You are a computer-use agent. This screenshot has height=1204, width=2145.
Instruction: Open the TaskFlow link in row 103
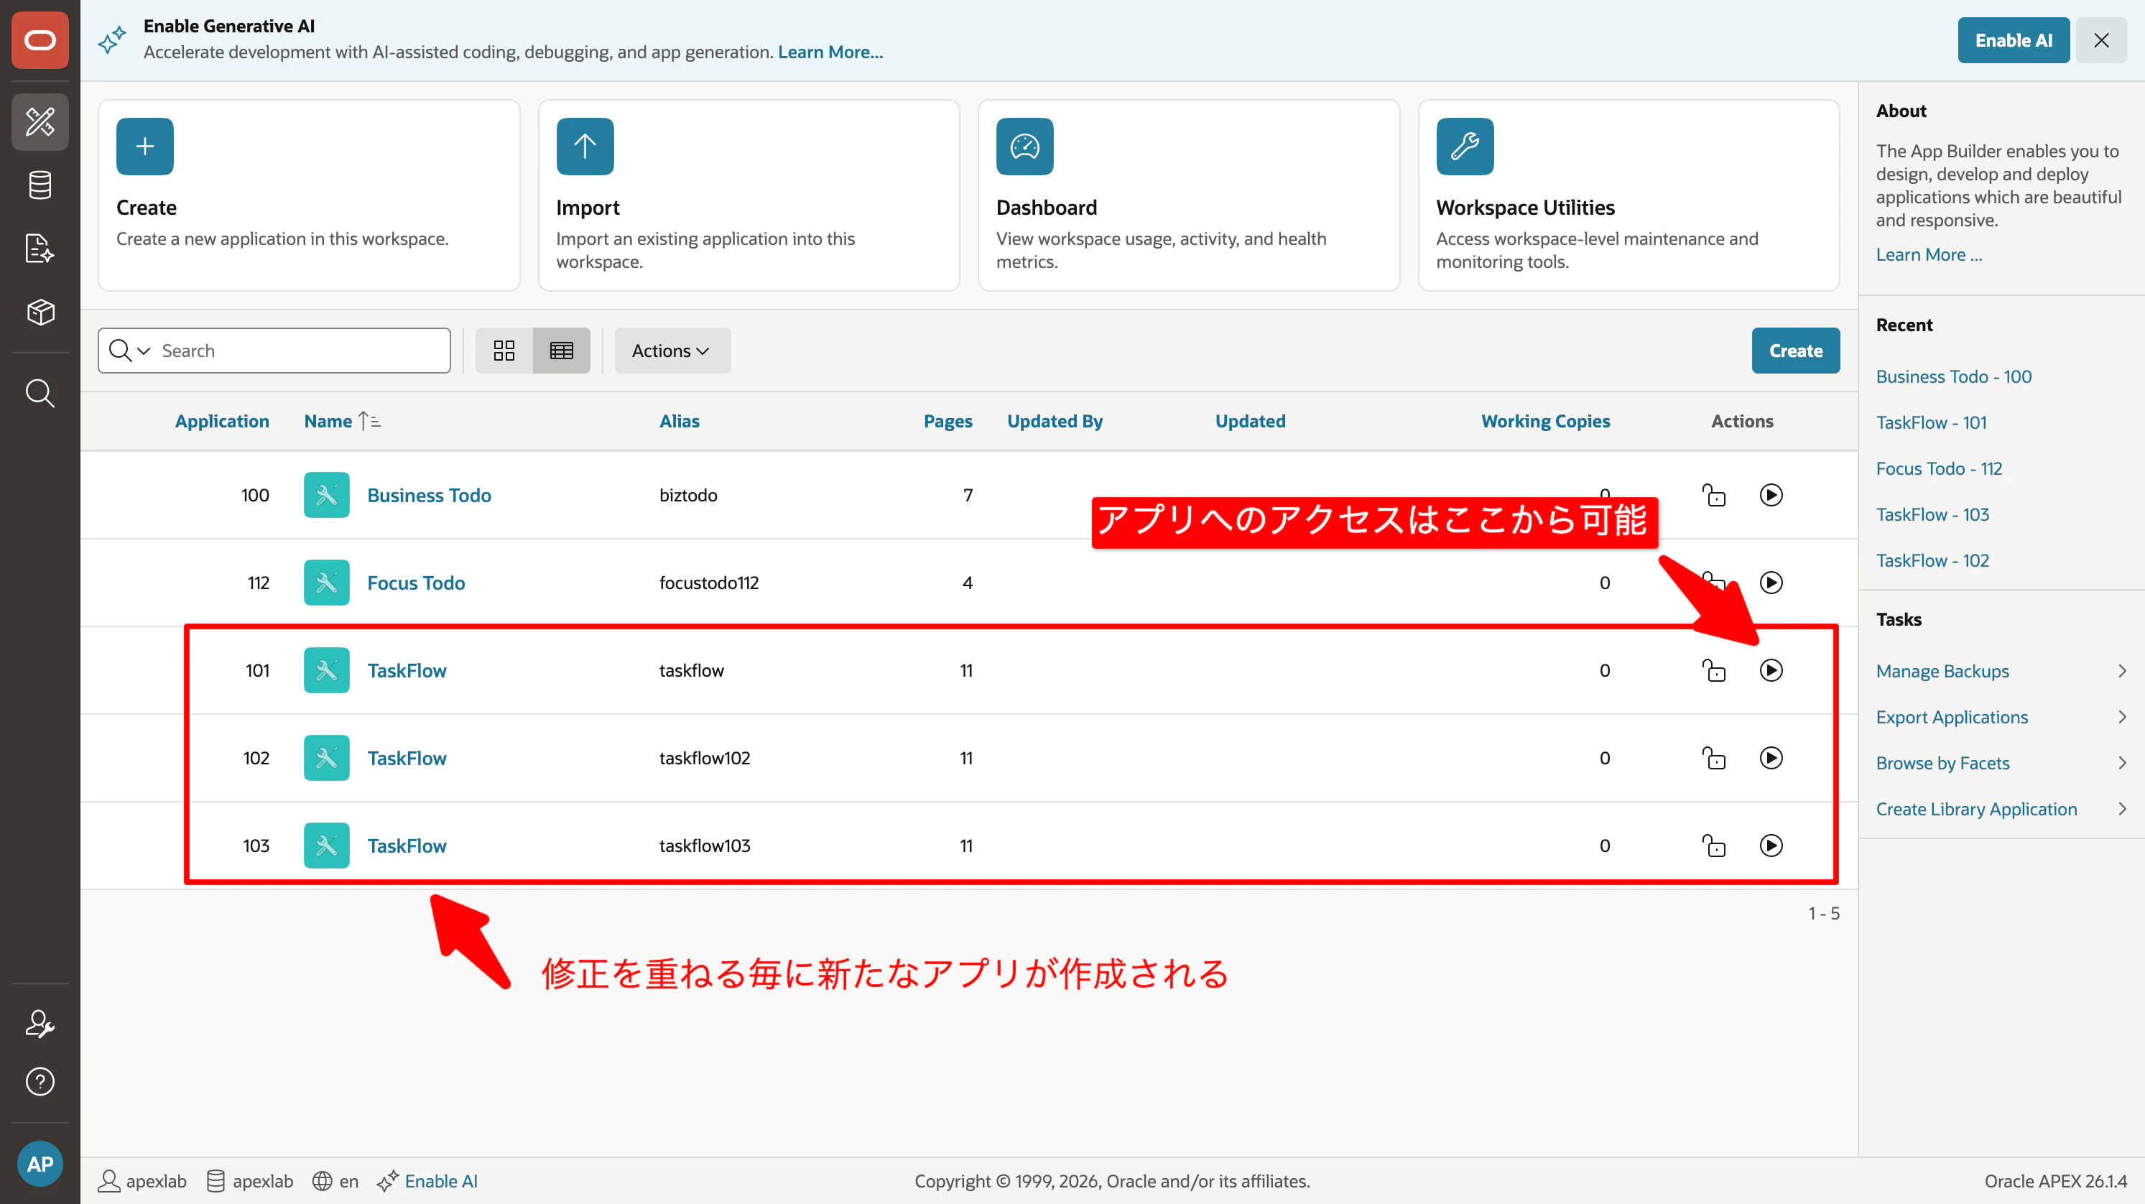click(407, 846)
